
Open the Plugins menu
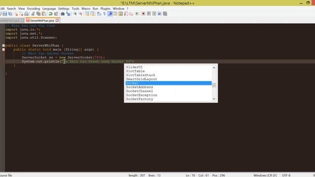pos(105,9)
